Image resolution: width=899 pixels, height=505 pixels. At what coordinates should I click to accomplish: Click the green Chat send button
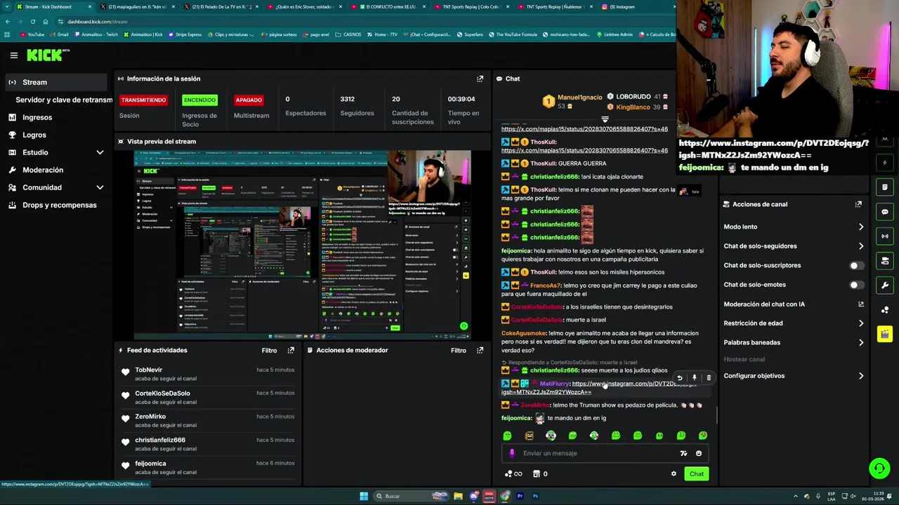[696, 474]
